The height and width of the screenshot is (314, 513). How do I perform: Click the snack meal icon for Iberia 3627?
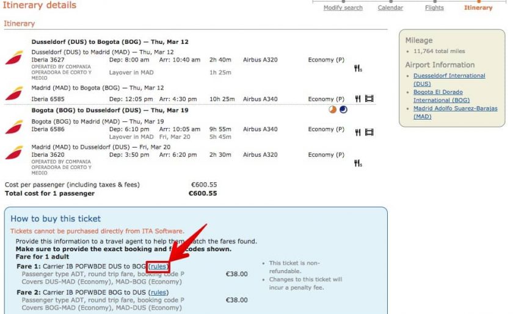coord(358,68)
